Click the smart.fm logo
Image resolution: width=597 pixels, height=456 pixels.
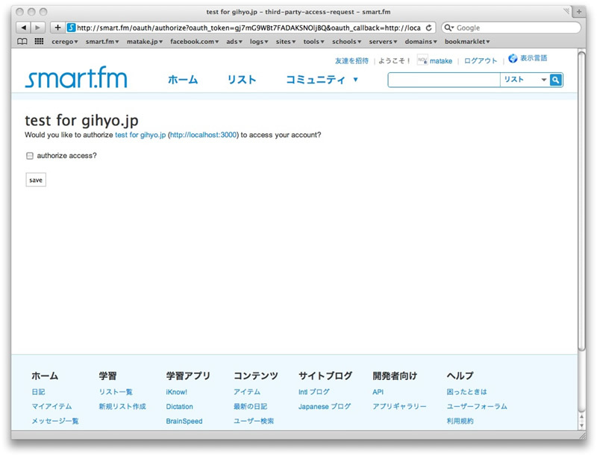click(x=76, y=77)
